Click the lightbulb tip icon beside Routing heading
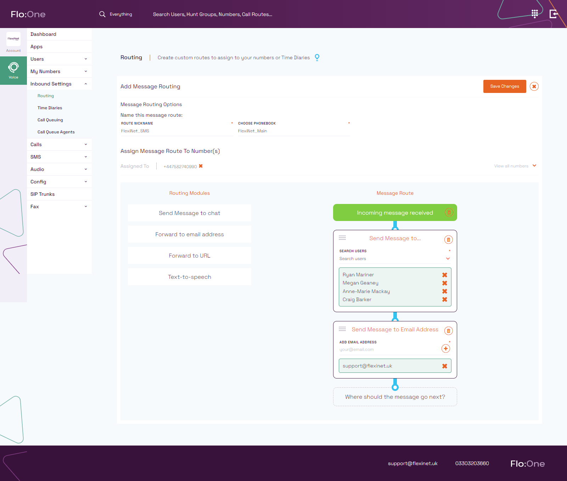 (x=317, y=57)
